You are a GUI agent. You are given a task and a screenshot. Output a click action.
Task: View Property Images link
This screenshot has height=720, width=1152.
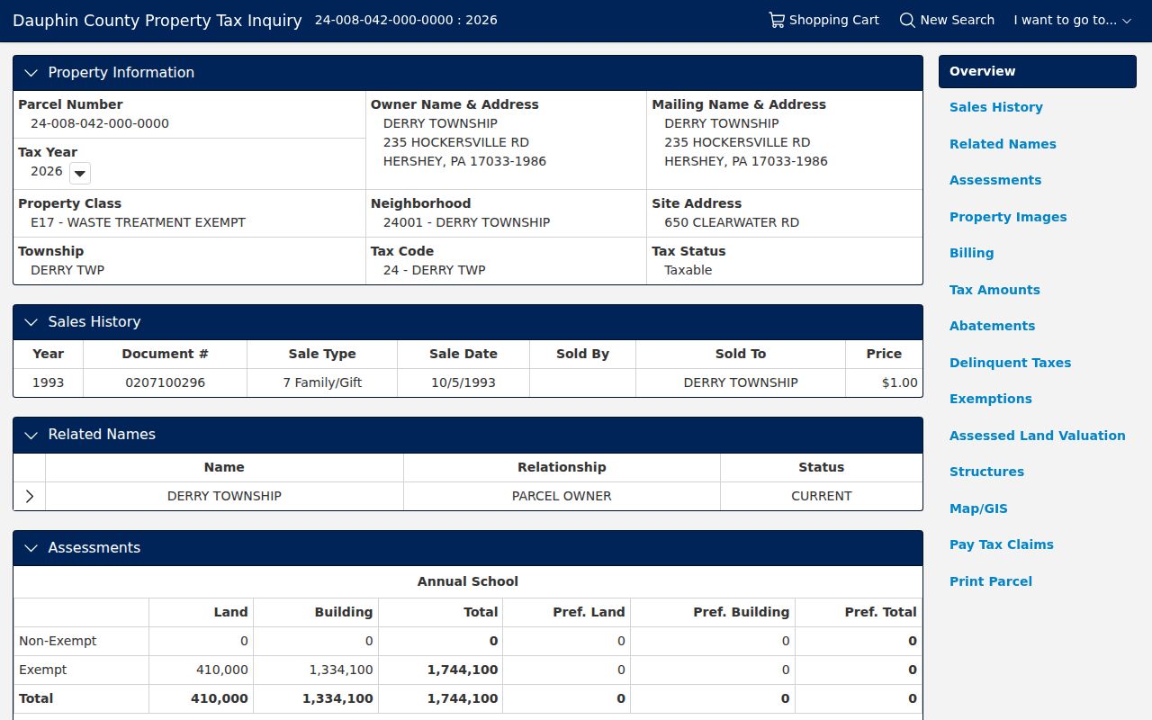pos(1008,217)
